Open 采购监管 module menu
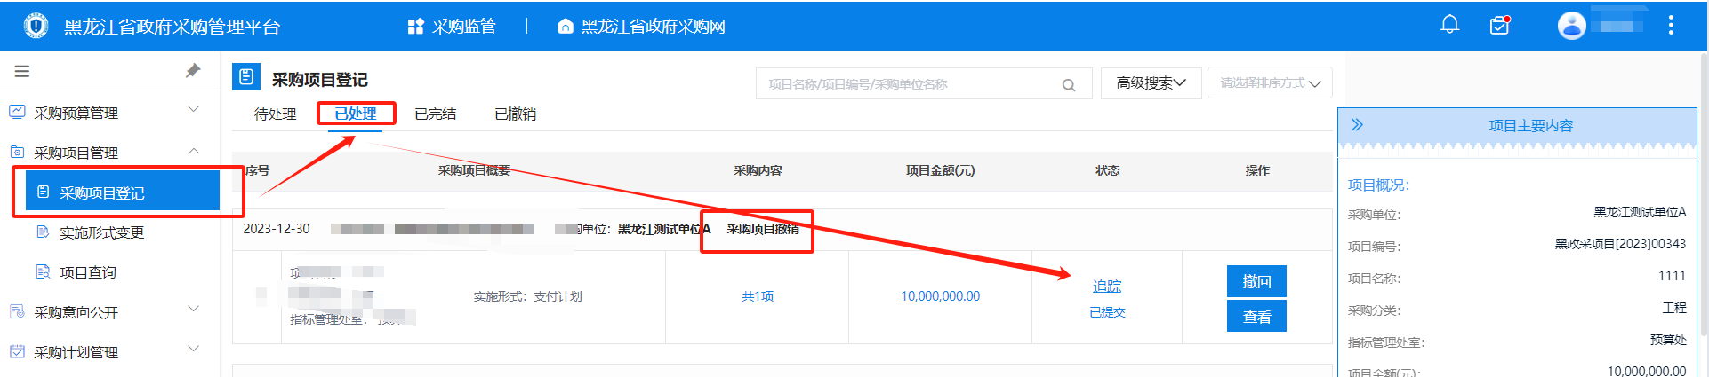The image size is (1709, 377). pos(452,27)
